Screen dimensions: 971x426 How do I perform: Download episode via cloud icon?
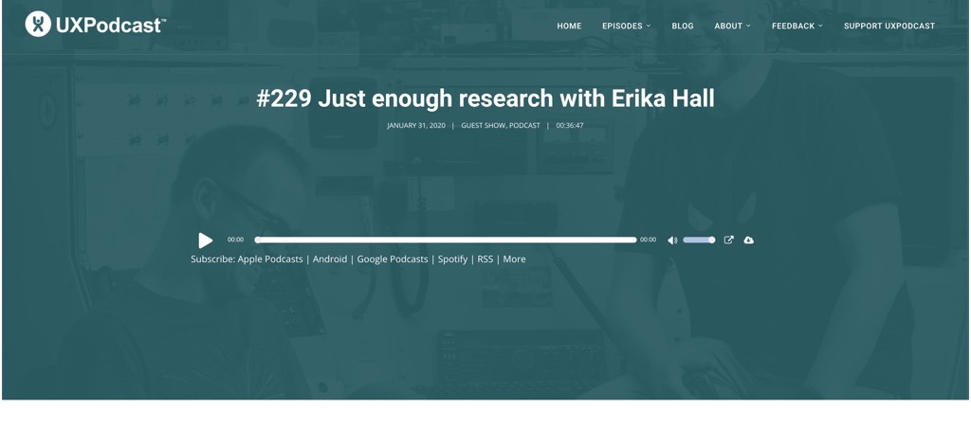[x=748, y=240]
